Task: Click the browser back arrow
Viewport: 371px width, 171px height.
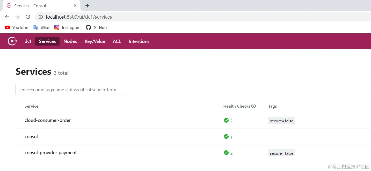Action: [x=7, y=17]
